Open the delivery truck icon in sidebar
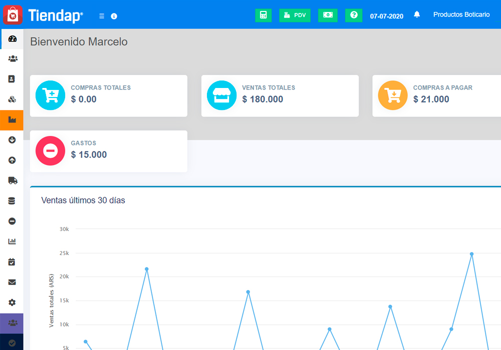501x350 pixels. pos(12,180)
